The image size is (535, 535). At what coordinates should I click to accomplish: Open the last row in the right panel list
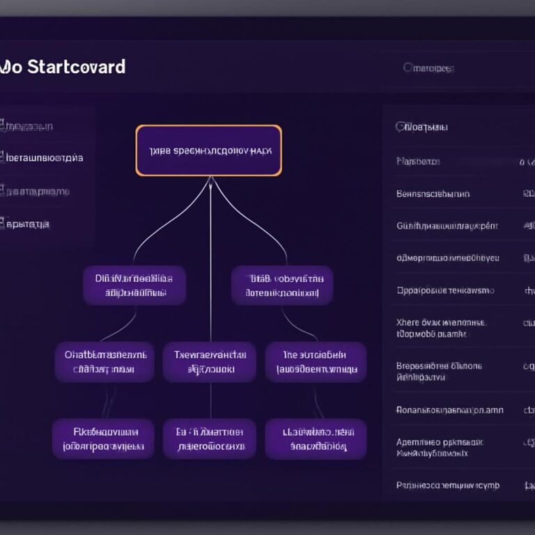[464, 485]
